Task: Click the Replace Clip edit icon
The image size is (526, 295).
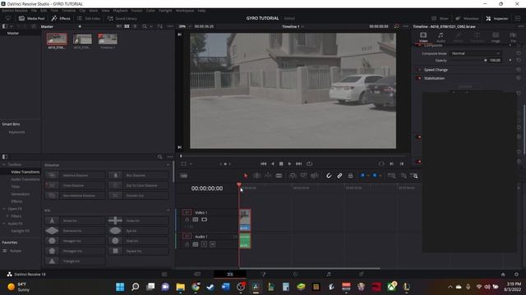Action: [314, 175]
